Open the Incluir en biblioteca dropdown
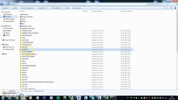178x100 pixels. click(27, 8)
